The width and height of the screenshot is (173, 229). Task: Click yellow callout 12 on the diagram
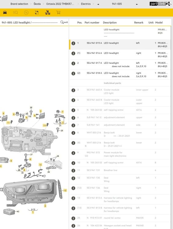pyautogui.click(x=65, y=191)
